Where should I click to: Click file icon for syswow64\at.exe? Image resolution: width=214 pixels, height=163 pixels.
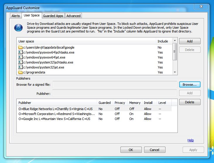coord(20,57)
